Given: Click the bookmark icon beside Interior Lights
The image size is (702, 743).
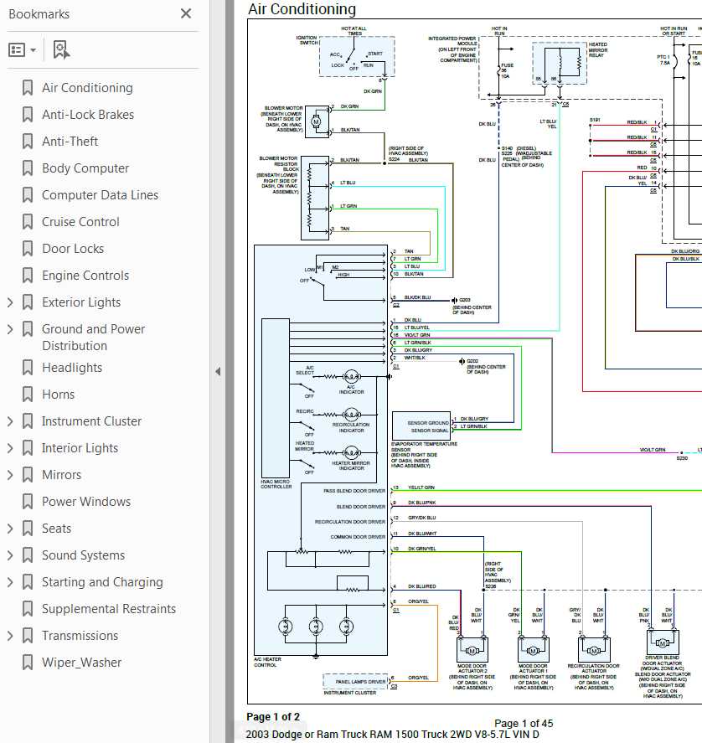Looking at the screenshot, I should point(28,448).
